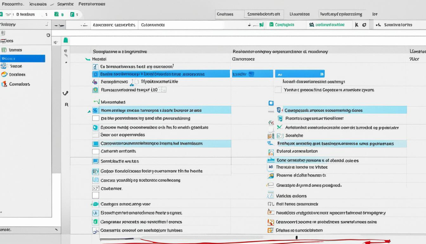Image resolution: width=426 pixels, height=244 pixels.
Task: Click the blue Somtbfoatie wvetes icon
Action: (x=96, y=161)
